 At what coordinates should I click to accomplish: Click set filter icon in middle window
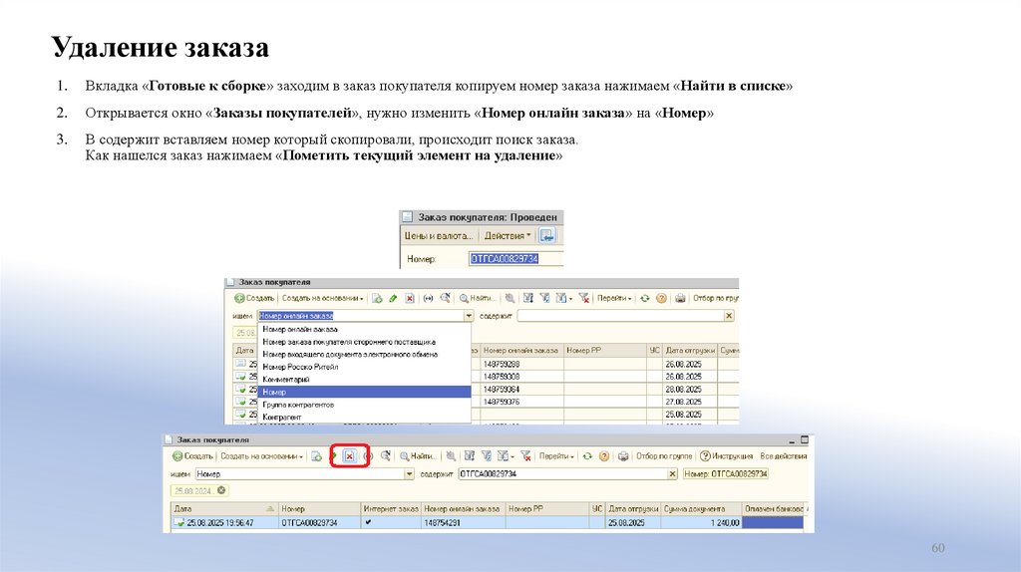pos(528,297)
